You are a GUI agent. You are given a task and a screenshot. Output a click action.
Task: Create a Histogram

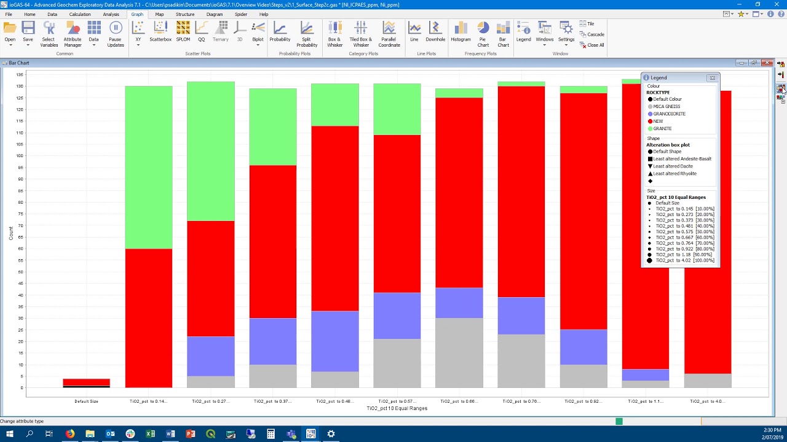(x=461, y=31)
